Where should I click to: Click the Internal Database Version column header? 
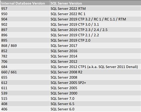click(x=25, y=3)
